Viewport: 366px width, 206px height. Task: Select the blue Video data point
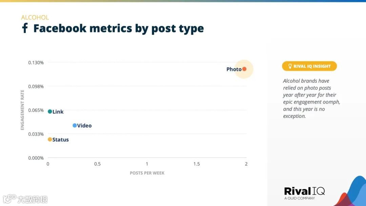click(x=75, y=125)
